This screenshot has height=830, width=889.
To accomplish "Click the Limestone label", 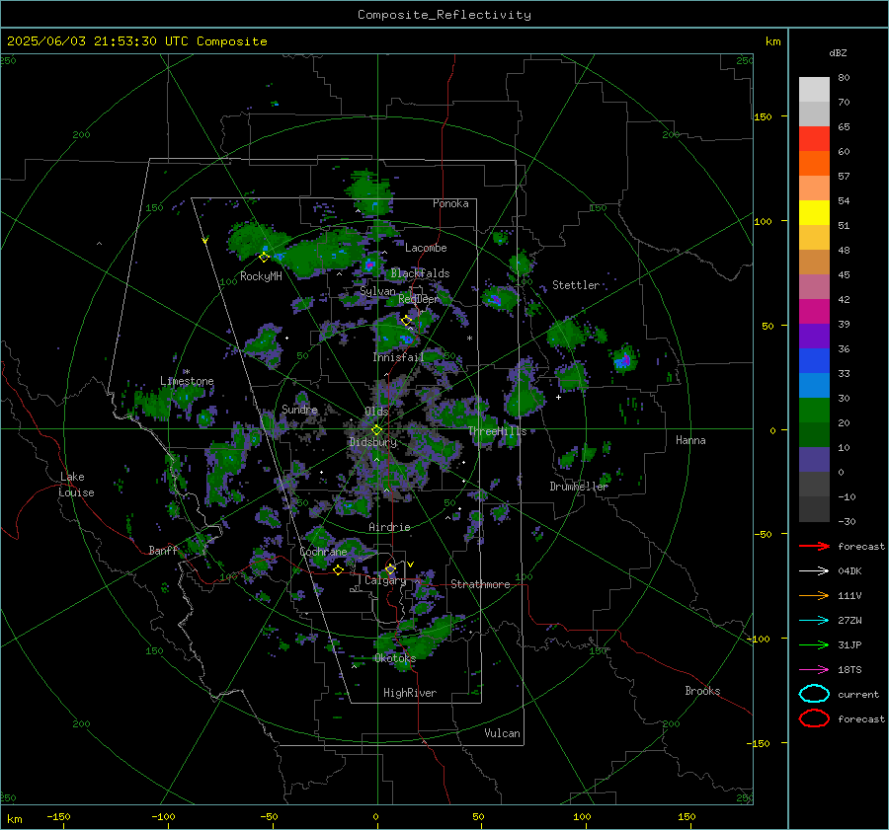I will coord(187,381).
